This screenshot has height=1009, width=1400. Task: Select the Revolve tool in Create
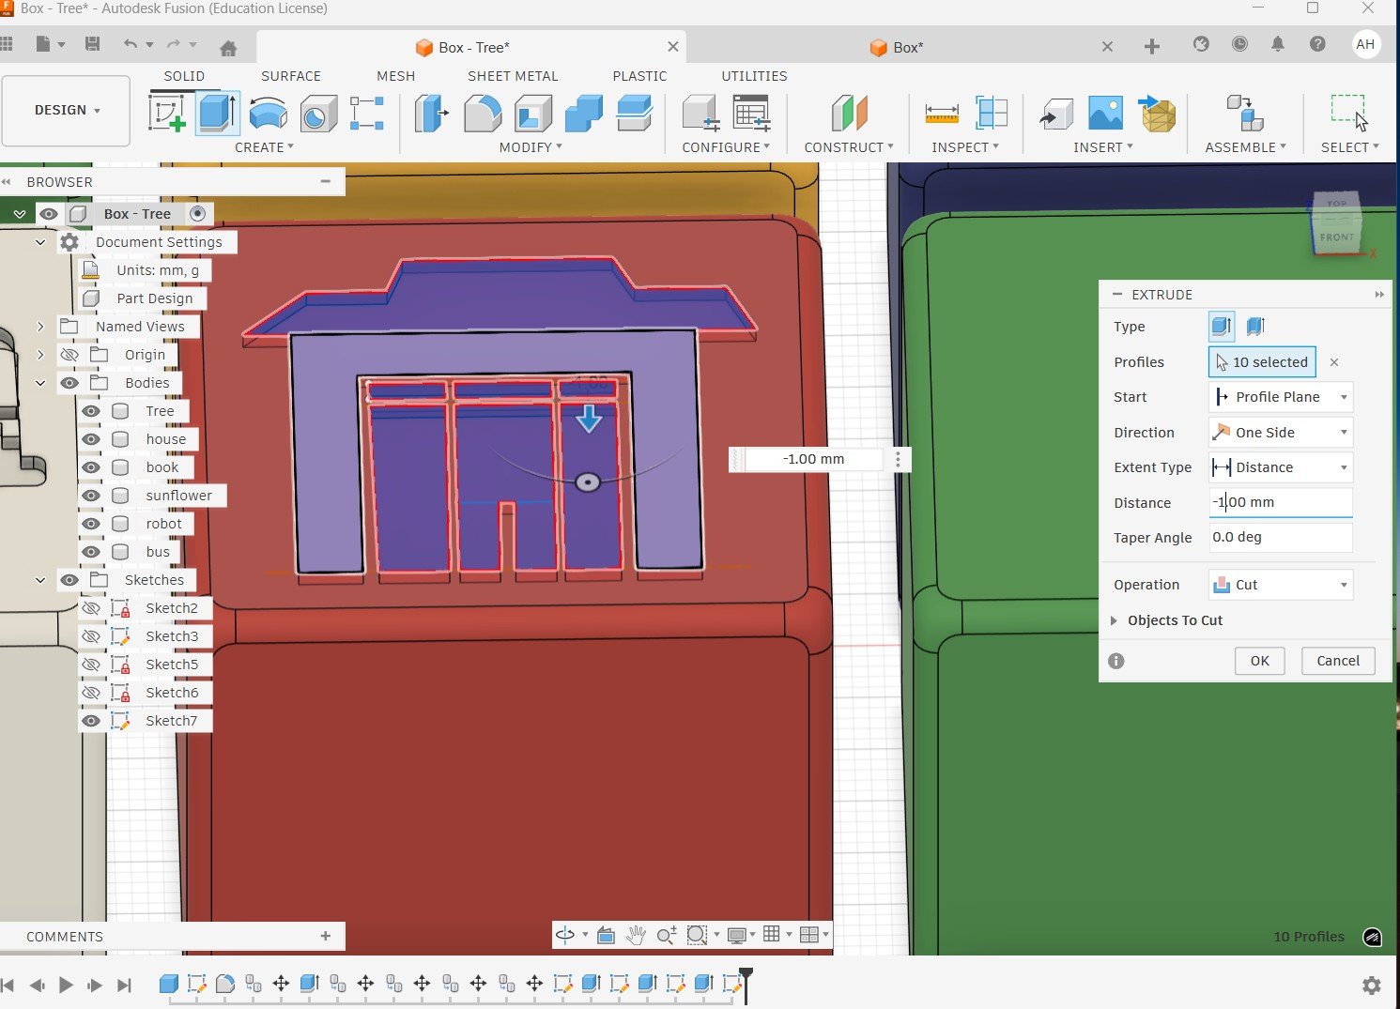click(x=269, y=114)
